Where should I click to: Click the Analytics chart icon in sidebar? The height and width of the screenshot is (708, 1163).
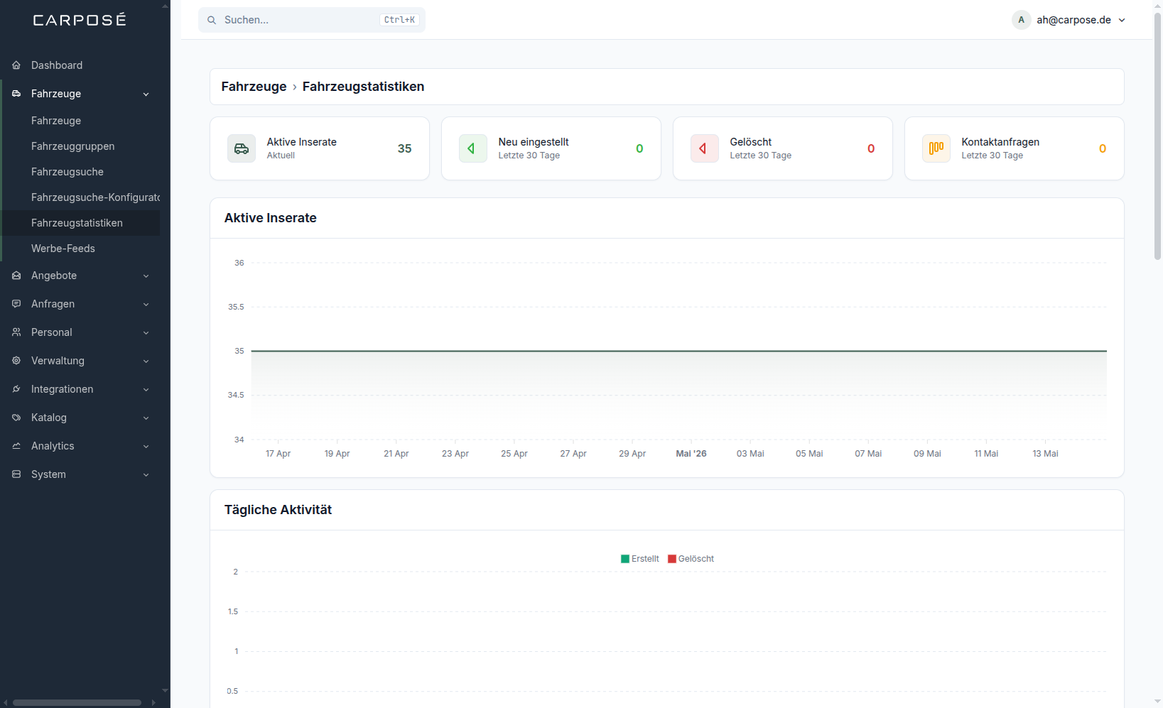click(16, 446)
